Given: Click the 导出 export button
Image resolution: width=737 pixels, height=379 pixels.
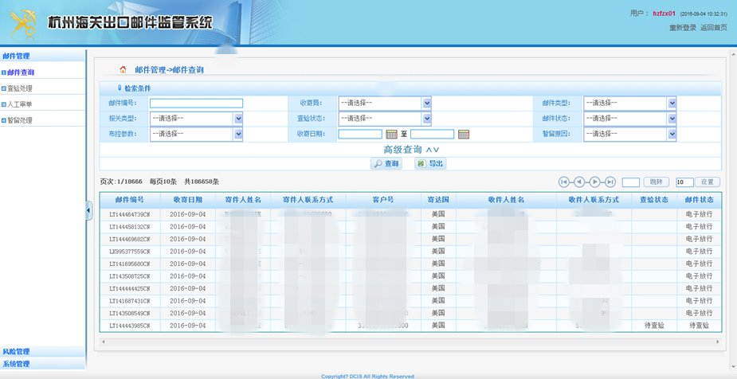Looking at the screenshot, I should point(430,163).
